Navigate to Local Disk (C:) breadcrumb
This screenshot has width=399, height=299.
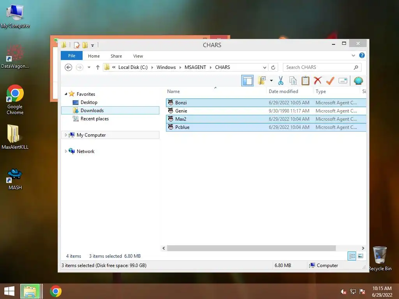click(x=133, y=67)
